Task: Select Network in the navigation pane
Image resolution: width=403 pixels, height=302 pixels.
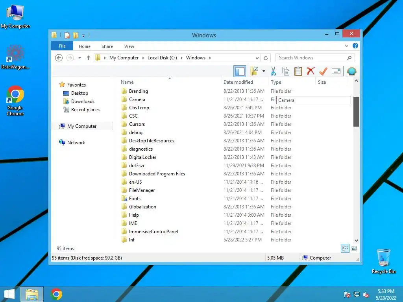Action: pyautogui.click(x=76, y=142)
